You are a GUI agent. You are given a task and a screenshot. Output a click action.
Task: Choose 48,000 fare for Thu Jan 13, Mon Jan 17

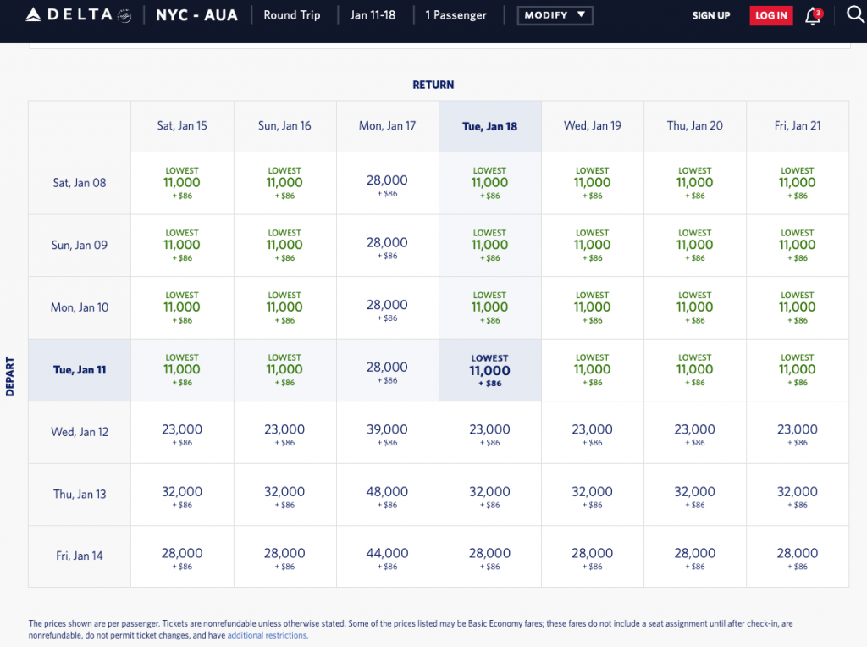click(x=387, y=495)
